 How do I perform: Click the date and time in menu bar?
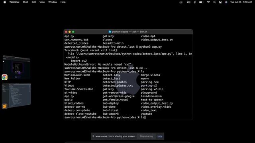click(241, 2)
